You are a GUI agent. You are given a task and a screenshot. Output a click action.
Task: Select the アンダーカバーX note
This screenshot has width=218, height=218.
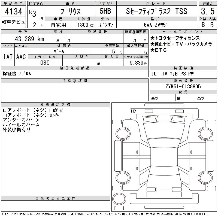21,120
